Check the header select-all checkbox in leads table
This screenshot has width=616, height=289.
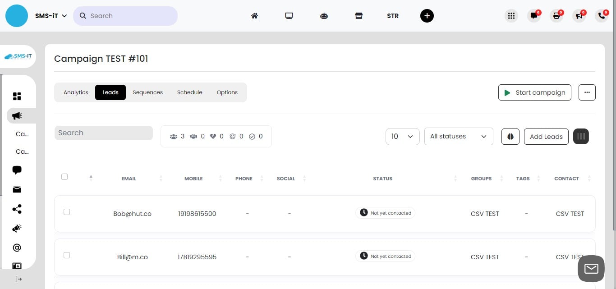pos(64,177)
